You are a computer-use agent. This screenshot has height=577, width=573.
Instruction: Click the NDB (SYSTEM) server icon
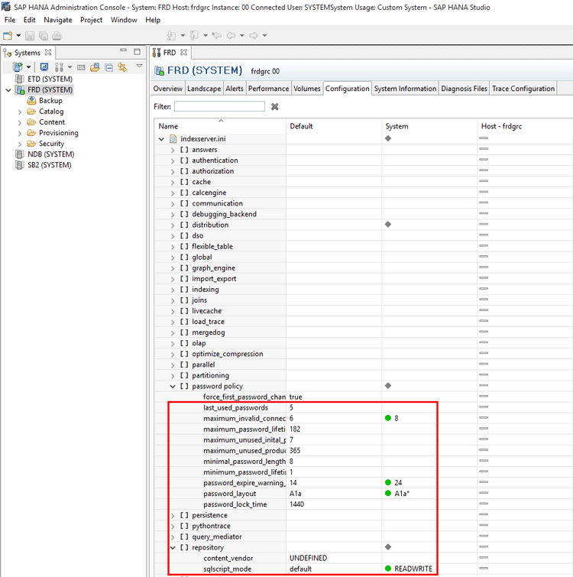pos(20,154)
